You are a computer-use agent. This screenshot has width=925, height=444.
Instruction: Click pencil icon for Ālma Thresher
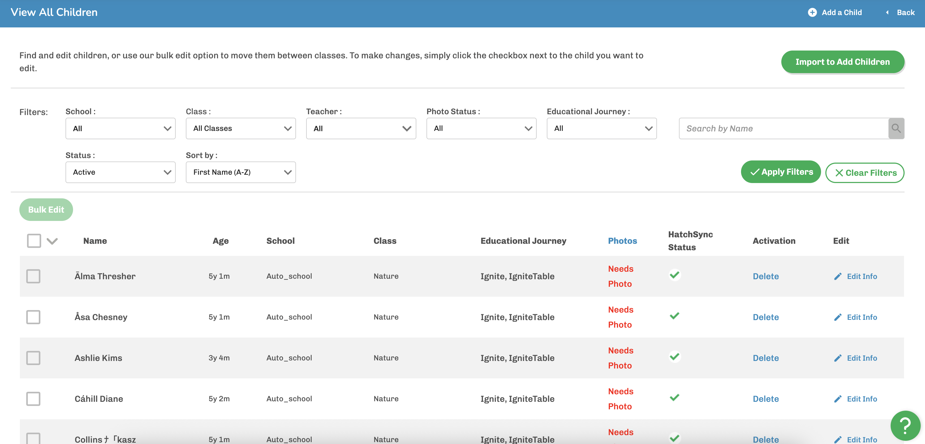pyautogui.click(x=838, y=276)
